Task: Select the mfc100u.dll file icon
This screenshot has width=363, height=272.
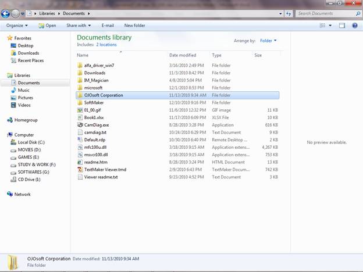Action: pyautogui.click(x=80, y=147)
